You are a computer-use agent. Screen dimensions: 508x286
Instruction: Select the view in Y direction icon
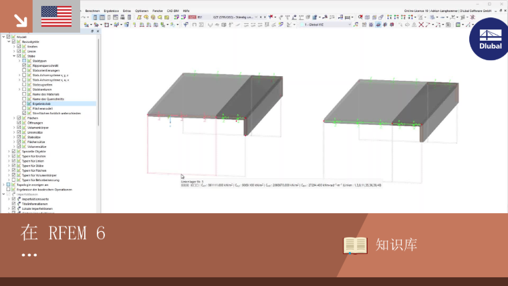pyautogui.click(x=396, y=17)
